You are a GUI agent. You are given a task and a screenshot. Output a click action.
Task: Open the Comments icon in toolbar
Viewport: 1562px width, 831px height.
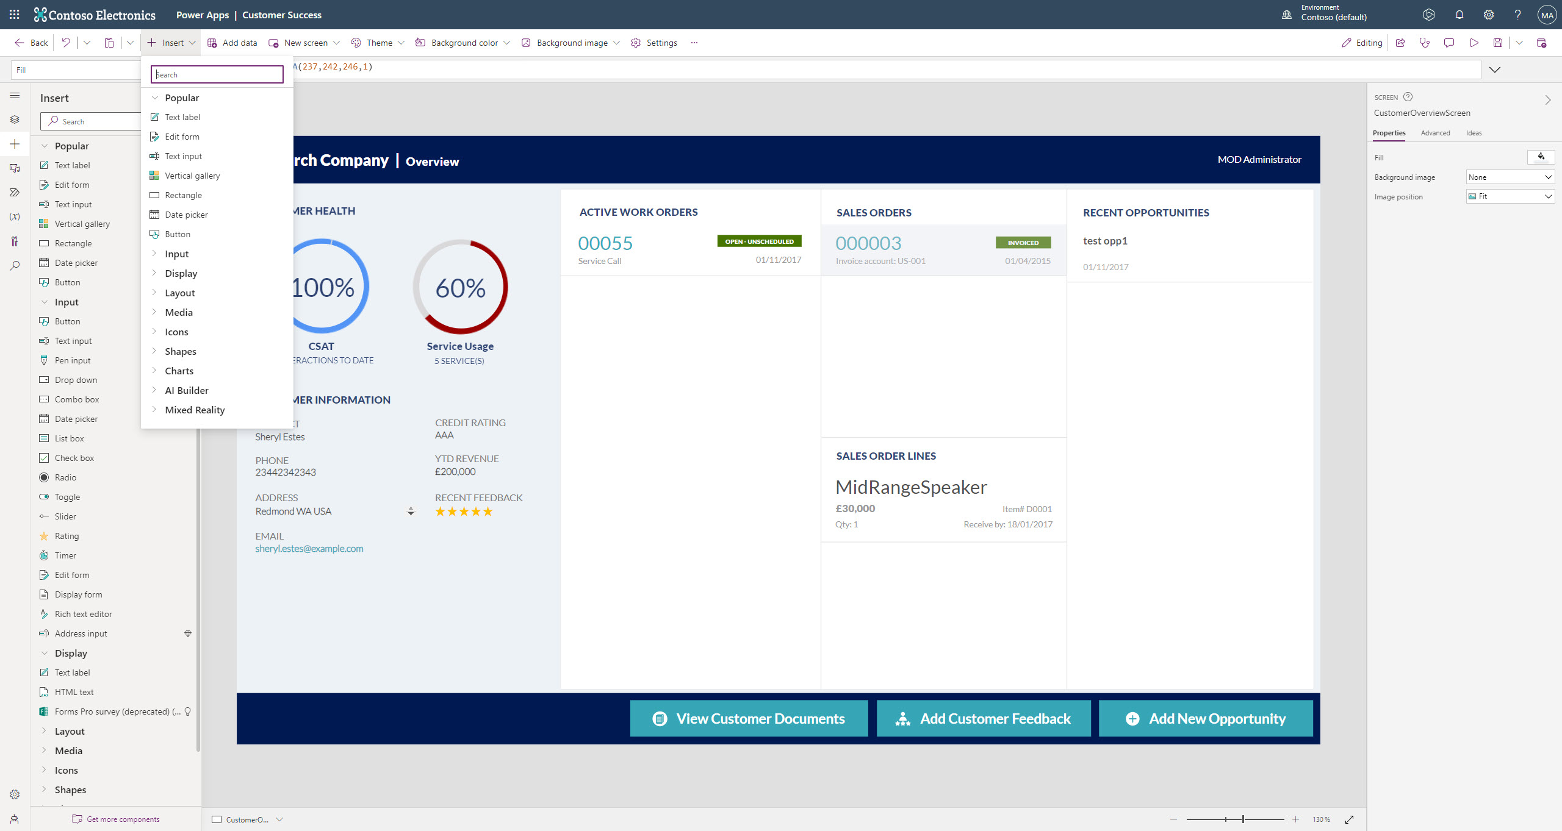coord(1449,43)
